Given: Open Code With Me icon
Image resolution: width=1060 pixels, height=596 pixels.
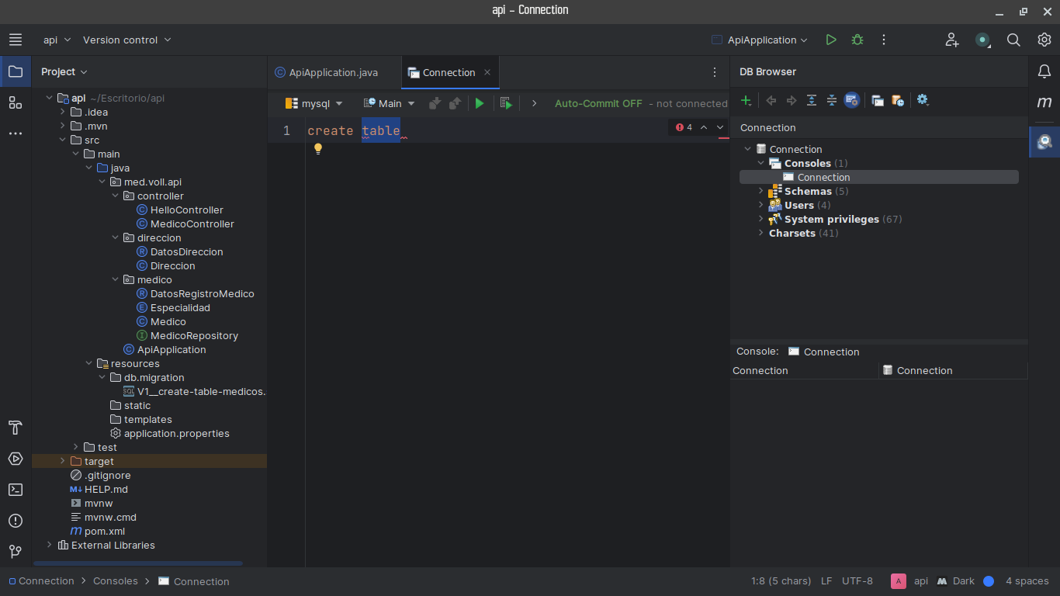Looking at the screenshot, I should point(952,40).
